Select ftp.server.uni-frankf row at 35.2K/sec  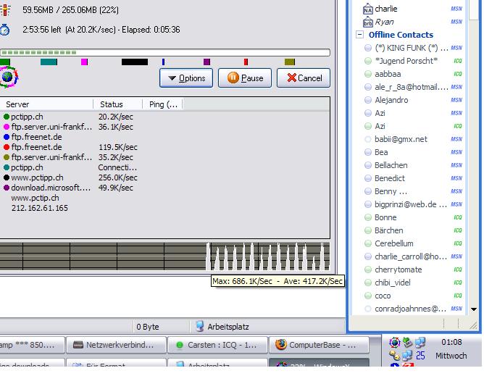(x=164, y=157)
